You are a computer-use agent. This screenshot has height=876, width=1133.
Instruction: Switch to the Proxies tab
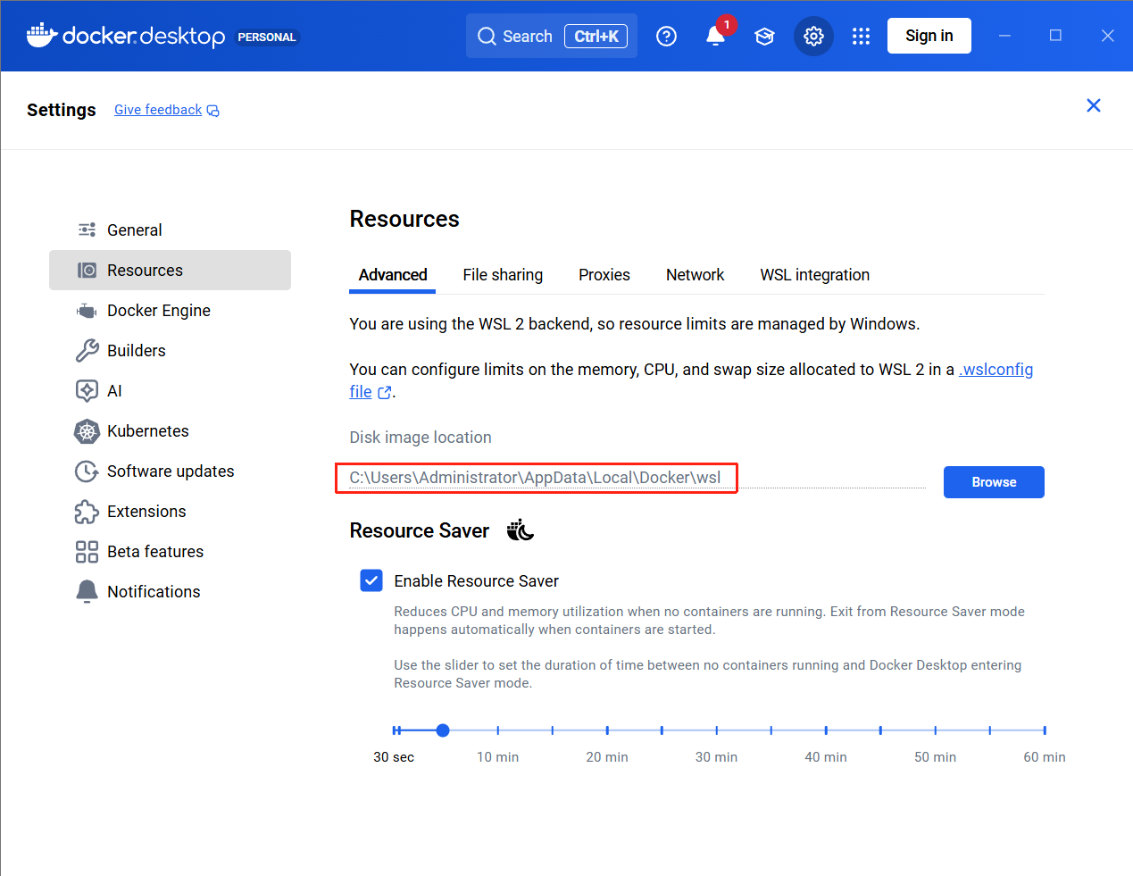tap(604, 275)
